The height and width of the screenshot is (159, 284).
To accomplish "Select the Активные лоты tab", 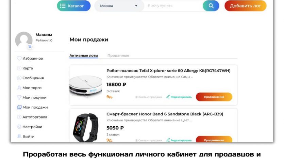I will click(x=84, y=55).
